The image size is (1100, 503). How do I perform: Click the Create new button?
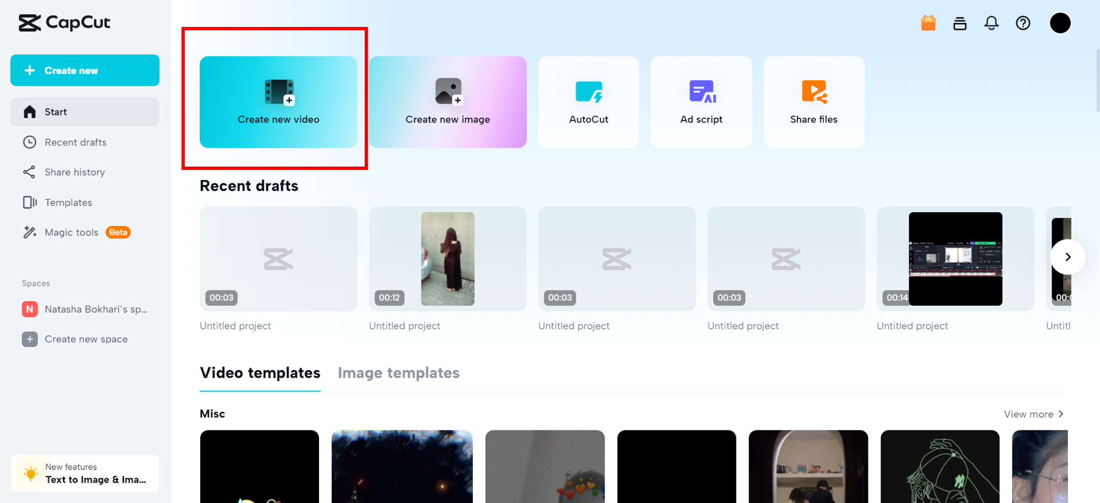(x=85, y=70)
